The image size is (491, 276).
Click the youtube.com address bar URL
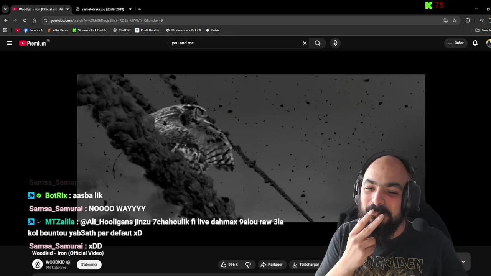pos(107,20)
